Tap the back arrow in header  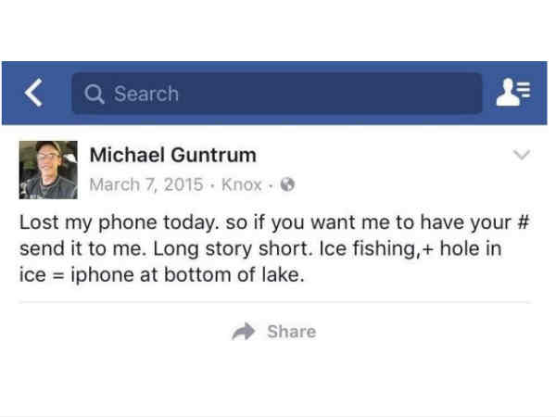click(34, 93)
